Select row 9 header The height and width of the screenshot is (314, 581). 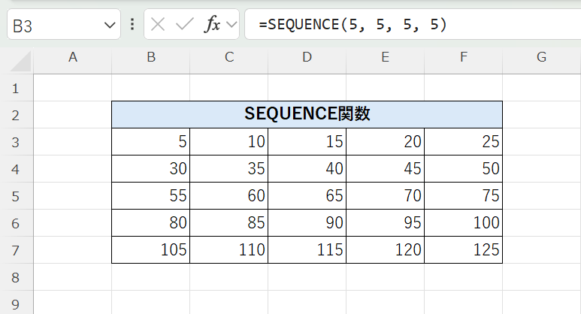pyautogui.click(x=17, y=304)
